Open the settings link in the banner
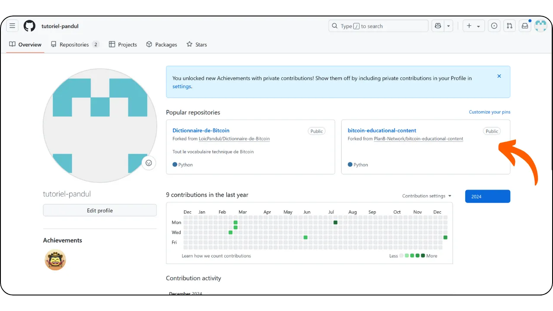The width and height of the screenshot is (553, 311). click(x=181, y=86)
